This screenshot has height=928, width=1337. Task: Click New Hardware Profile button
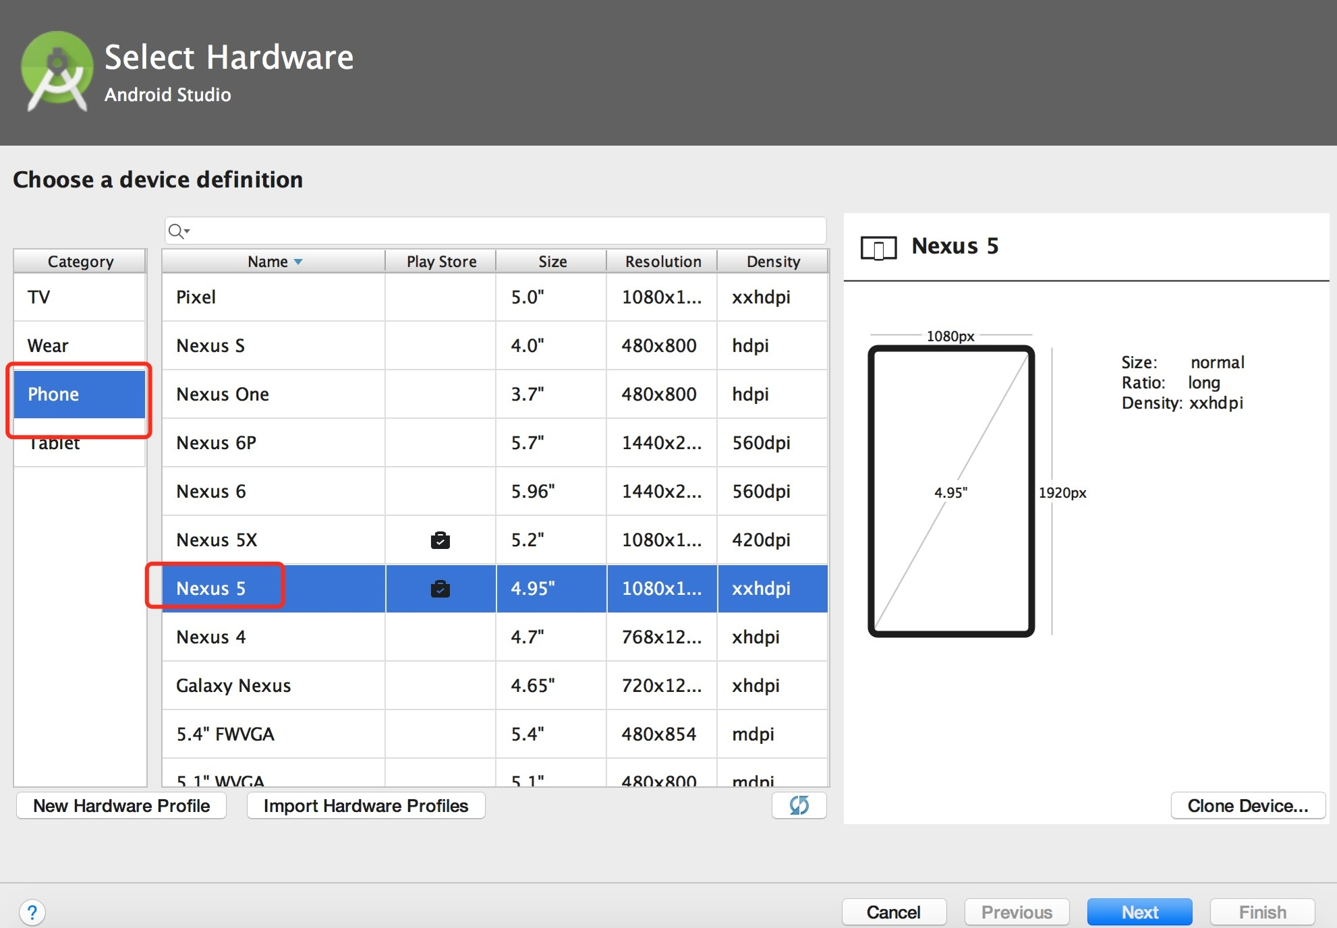click(x=121, y=806)
